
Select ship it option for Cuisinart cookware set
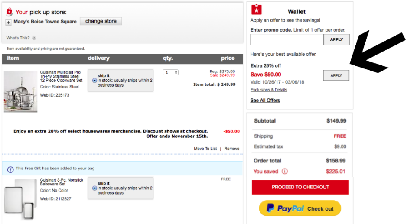pyautogui.click(x=94, y=80)
